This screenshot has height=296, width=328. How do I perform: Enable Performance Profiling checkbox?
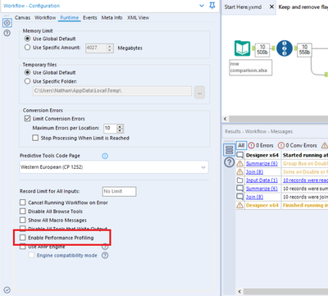coord(23,238)
